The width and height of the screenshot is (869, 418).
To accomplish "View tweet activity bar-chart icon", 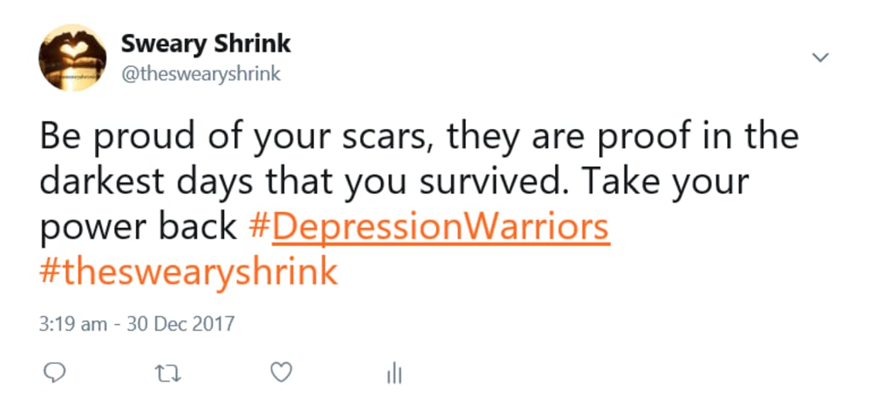I will click(394, 374).
